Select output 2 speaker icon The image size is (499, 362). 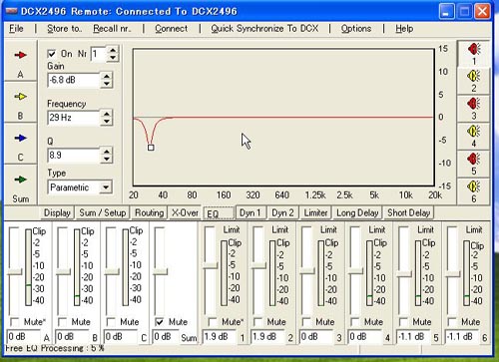point(474,76)
